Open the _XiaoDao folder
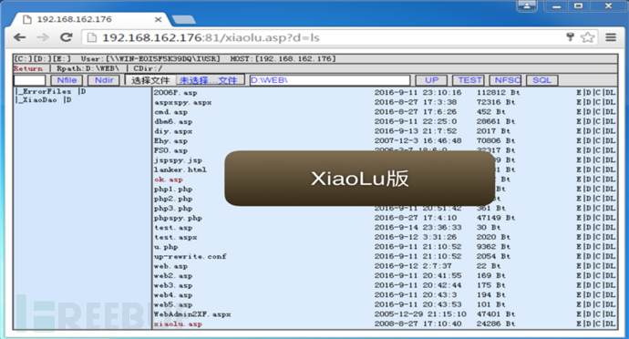This screenshot has width=629, height=339. 39,100
